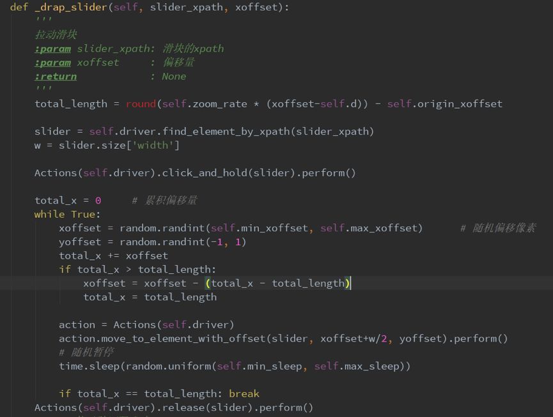Image resolution: width=553 pixels, height=417 pixels.
Task: Place cursor after highlighted closing parenthesis
Action: [351, 283]
